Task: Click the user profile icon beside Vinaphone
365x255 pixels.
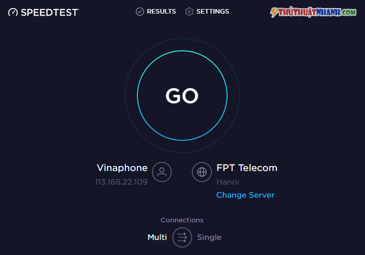Action: [162, 172]
